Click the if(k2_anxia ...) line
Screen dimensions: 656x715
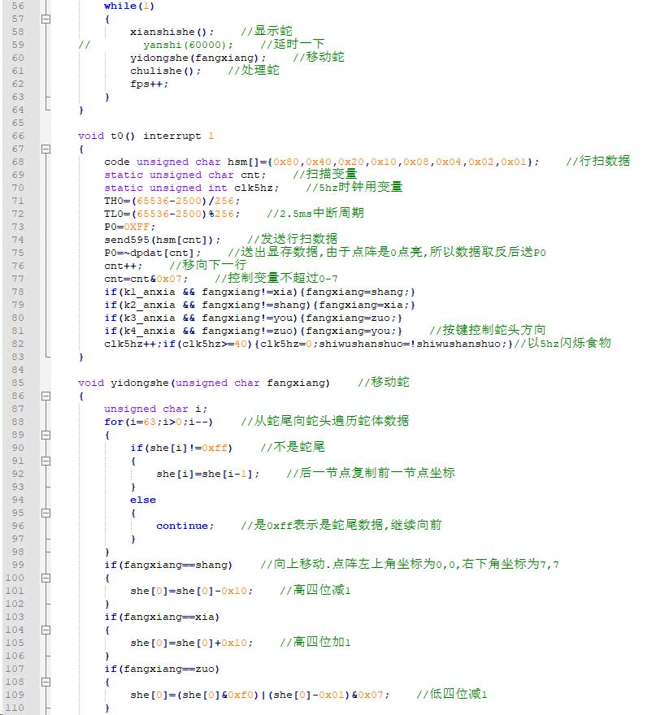pos(259,305)
